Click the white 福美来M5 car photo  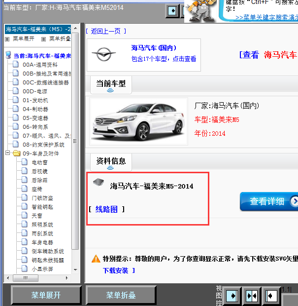[x=139, y=121]
